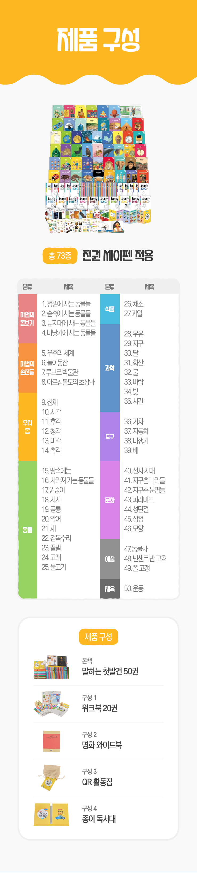Click the 말하는 첫발견 50권 text
197x873 pixels.
coord(110,671)
